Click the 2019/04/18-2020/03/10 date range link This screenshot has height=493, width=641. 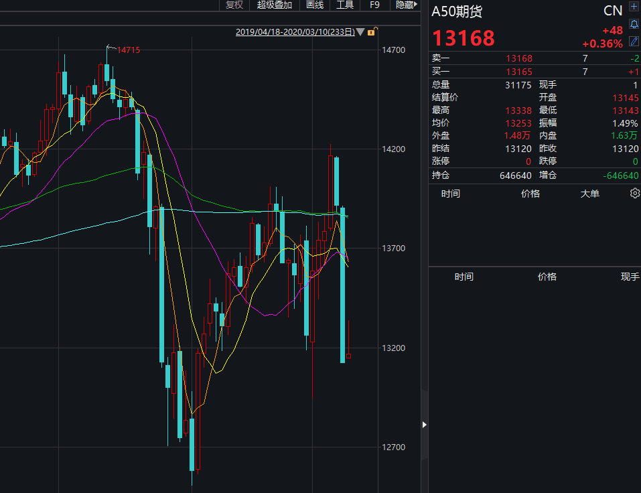click(295, 32)
